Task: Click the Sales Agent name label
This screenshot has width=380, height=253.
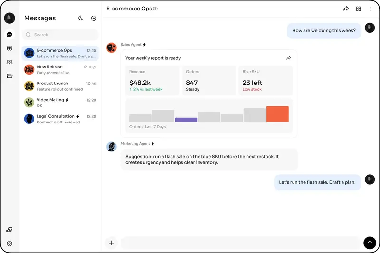Action: pyautogui.click(x=131, y=45)
